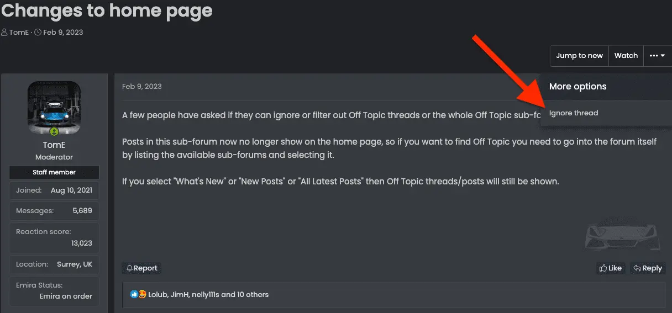
Task: Toggle Watch for this thread
Action: coord(626,56)
